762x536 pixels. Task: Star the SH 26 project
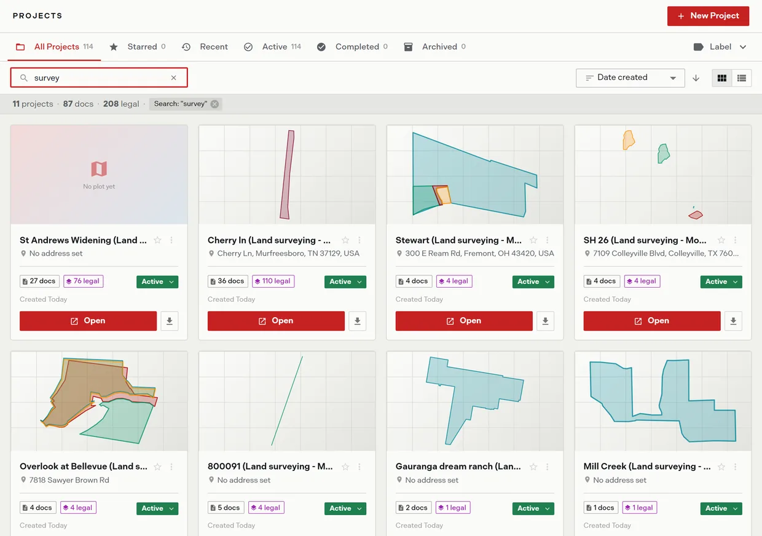tap(721, 240)
